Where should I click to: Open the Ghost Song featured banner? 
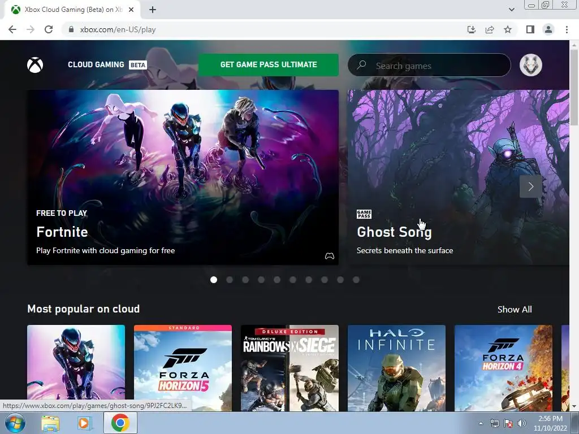pyautogui.click(x=458, y=177)
